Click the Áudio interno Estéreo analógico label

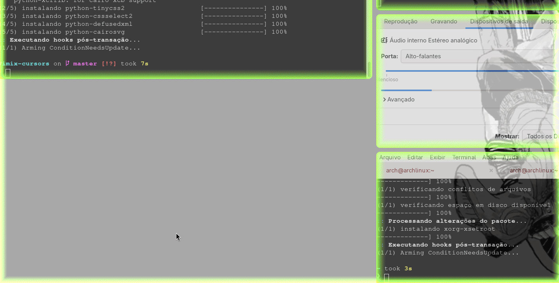coord(433,40)
